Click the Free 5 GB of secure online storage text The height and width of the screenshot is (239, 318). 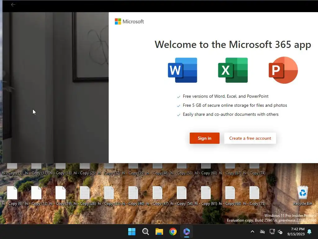pyautogui.click(x=235, y=105)
